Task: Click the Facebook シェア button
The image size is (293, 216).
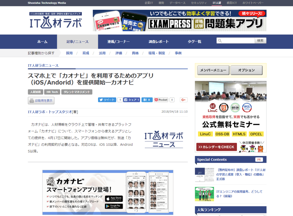Action: 132,100
